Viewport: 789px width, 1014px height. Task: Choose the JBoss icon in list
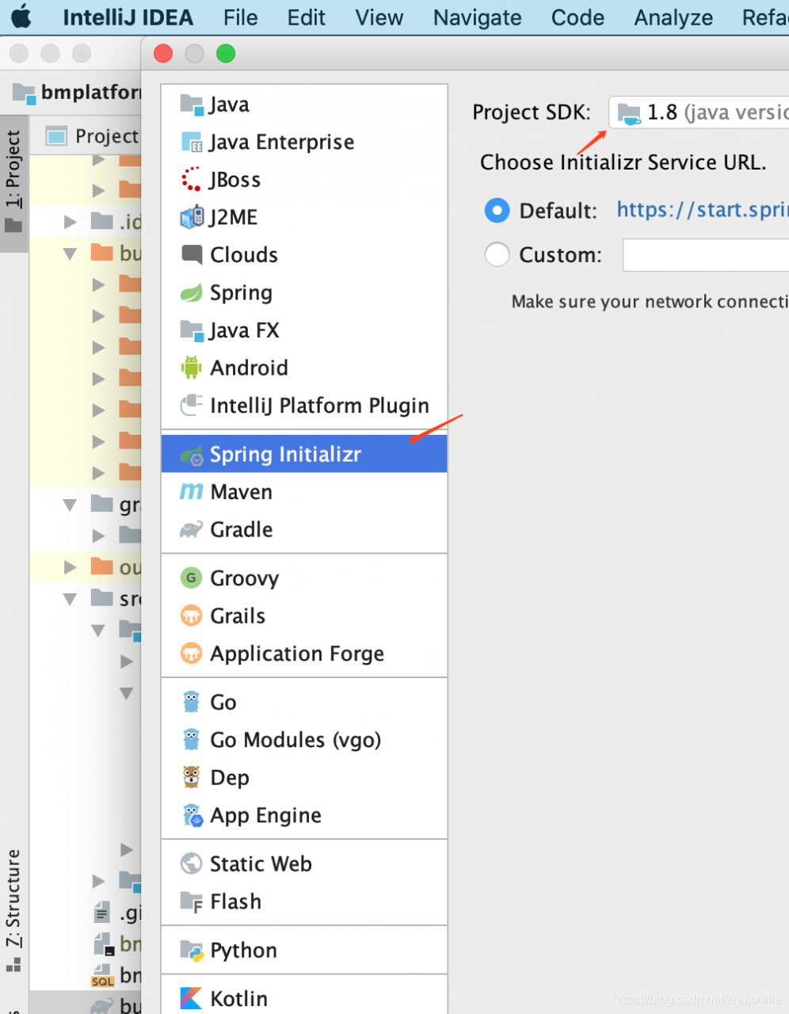tap(192, 180)
